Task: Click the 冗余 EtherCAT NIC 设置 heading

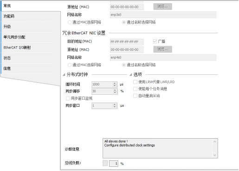Action: coord(84,33)
